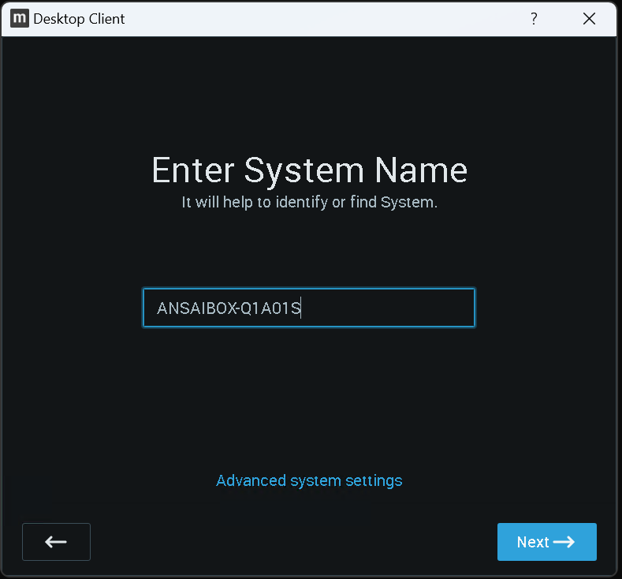Click the back arrow button

(56, 542)
